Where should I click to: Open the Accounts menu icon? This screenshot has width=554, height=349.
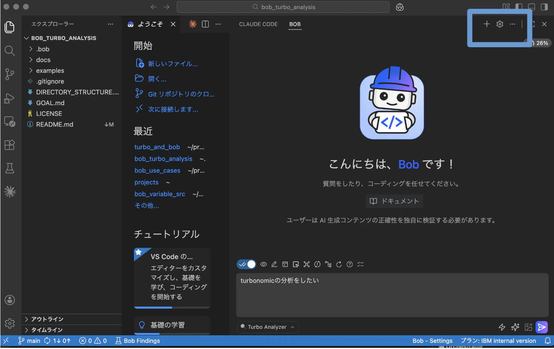click(x=10, y=300)
